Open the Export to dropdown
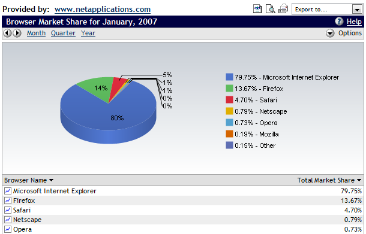This screenshot has width=366, height=234. click(327, 10)
